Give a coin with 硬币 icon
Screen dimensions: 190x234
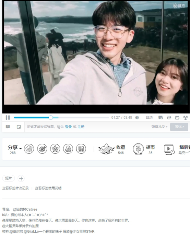(x=138, y=149)
